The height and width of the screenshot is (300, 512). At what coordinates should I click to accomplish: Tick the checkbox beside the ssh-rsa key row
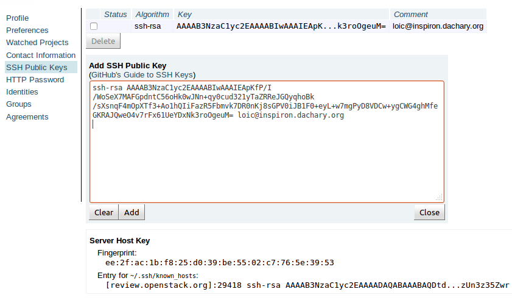coord(94,26)
